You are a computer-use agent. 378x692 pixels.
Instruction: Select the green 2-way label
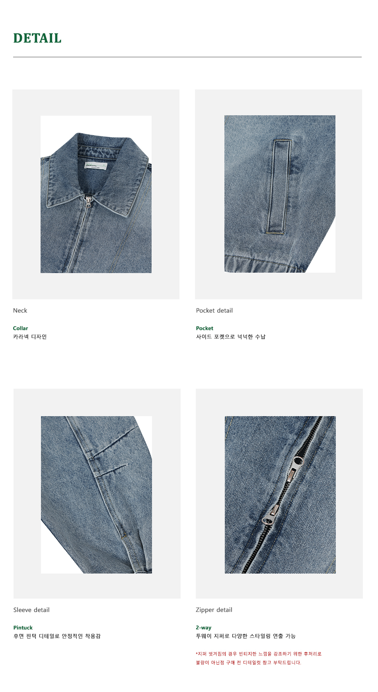pos(203,628)
